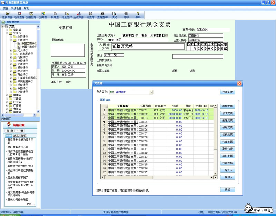Viewport: 276px width, 216px height.
Task: Click the 注册 button in 纳纳社区
Action: click(20, 131)
